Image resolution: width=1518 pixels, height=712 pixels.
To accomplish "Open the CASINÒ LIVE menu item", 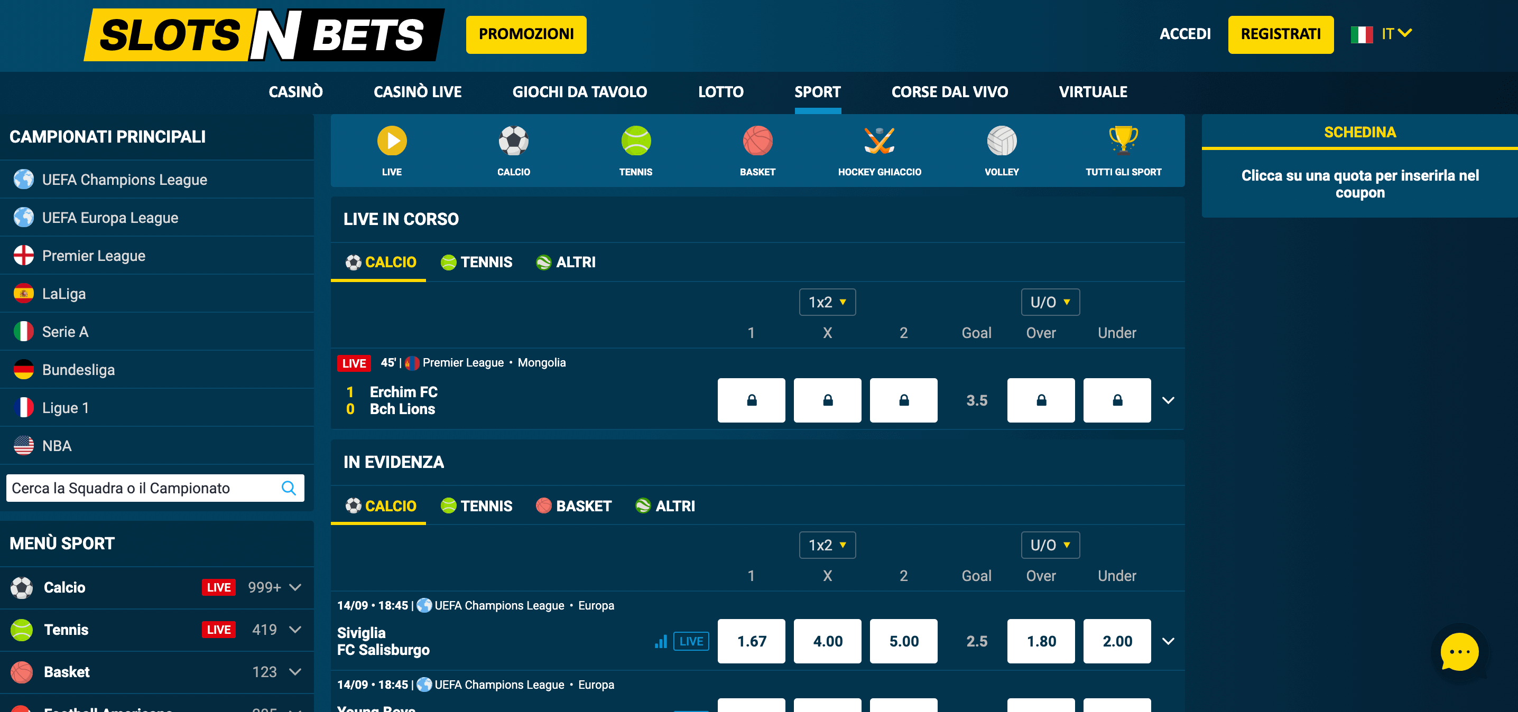I will [x=417, y=91].
